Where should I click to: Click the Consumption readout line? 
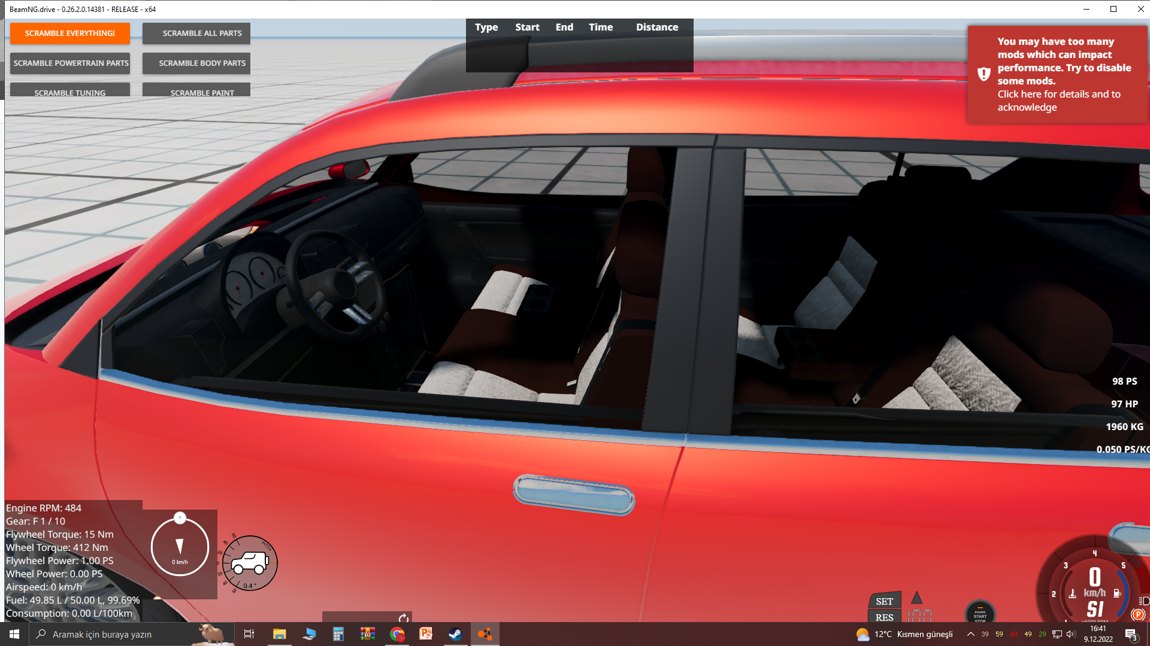tap(69, 613)
